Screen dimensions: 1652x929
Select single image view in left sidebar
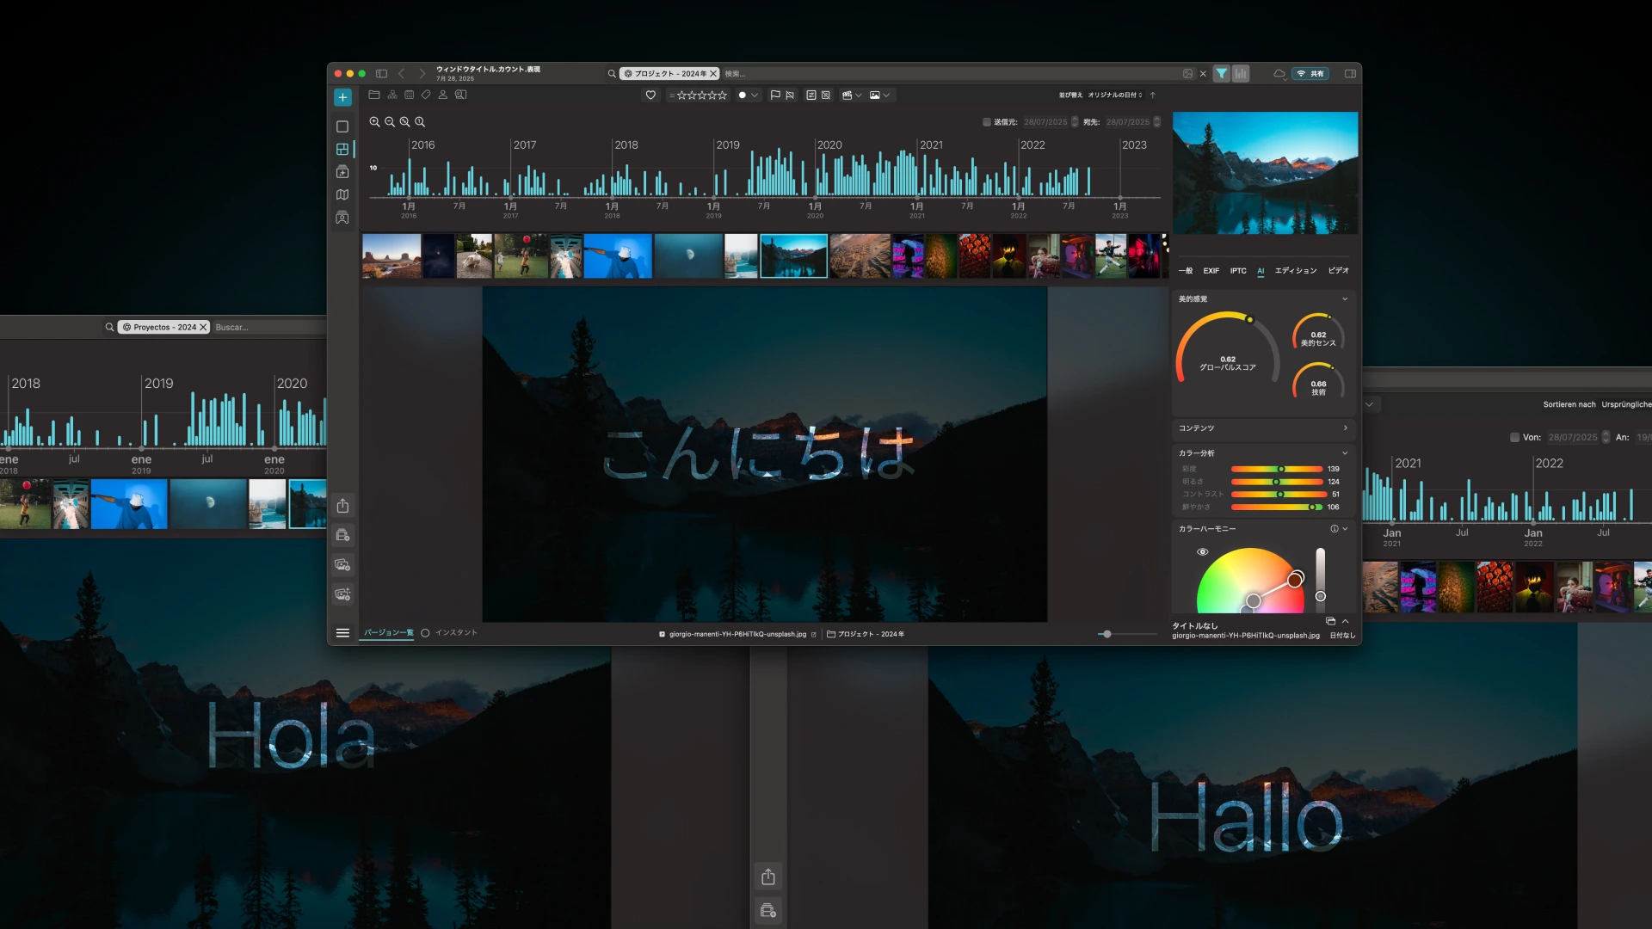tap(342, 126)
